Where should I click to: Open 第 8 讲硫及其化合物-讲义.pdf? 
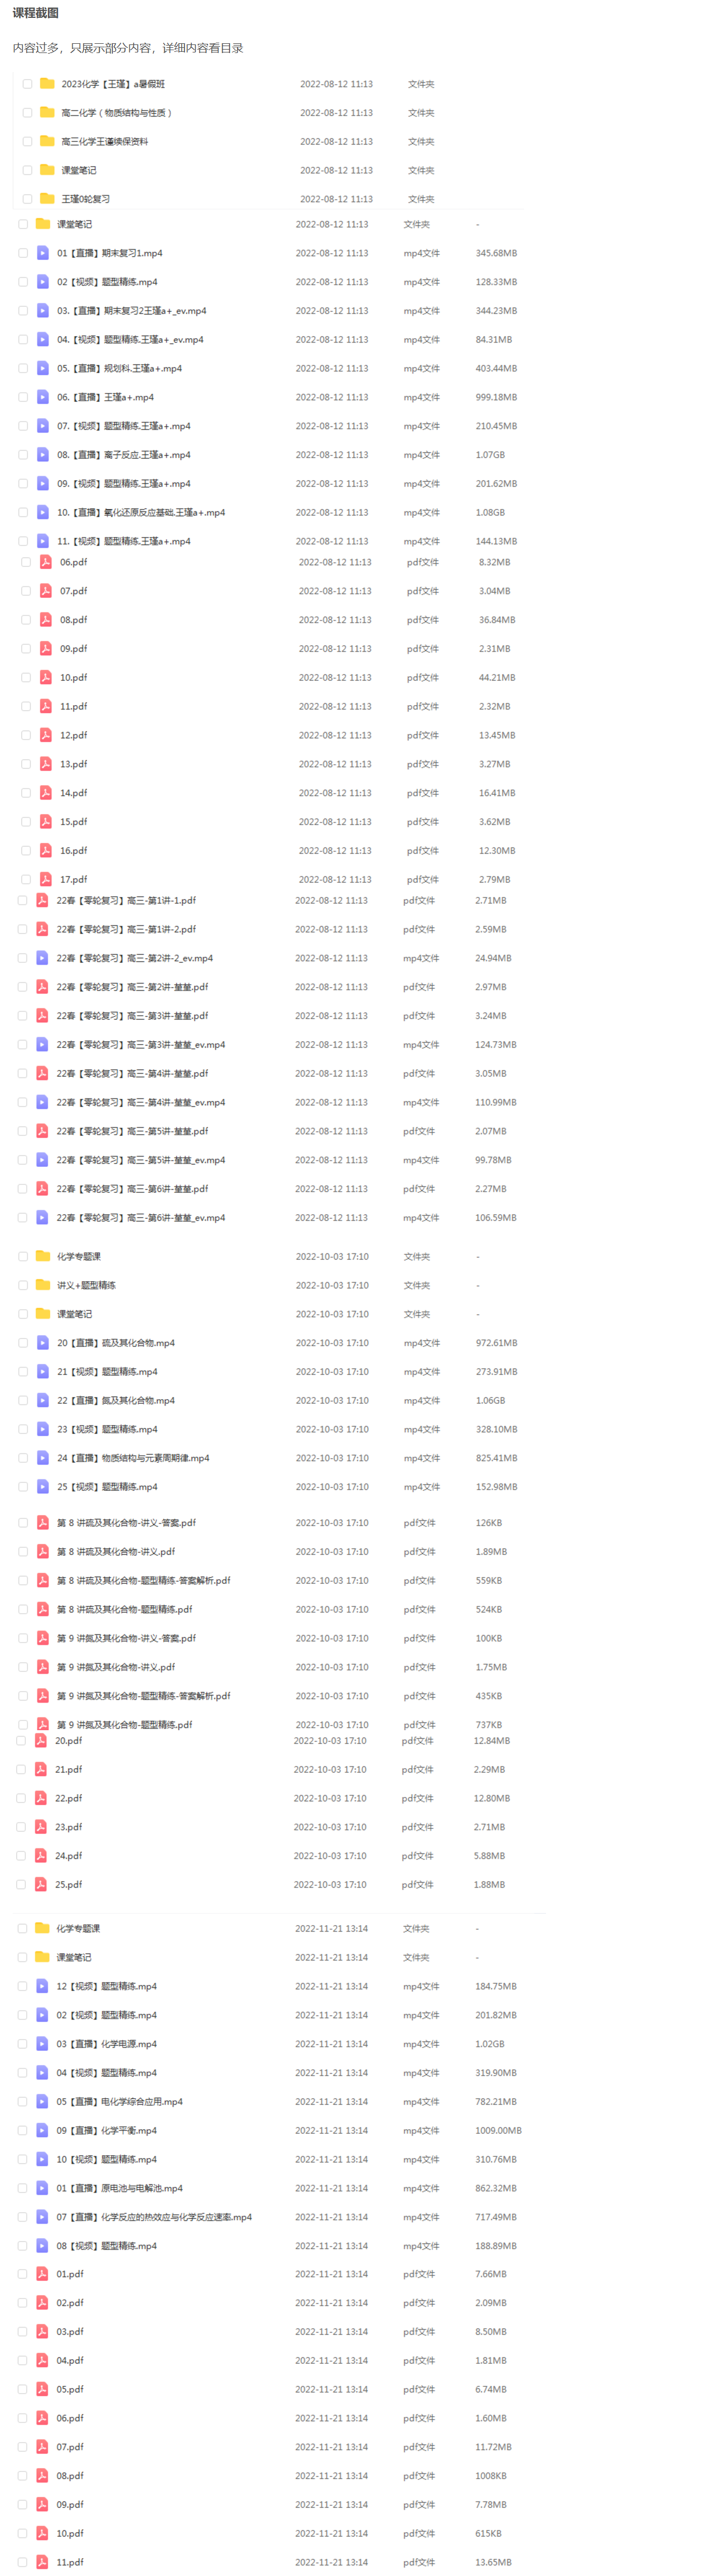click(x=116, y=1552)
